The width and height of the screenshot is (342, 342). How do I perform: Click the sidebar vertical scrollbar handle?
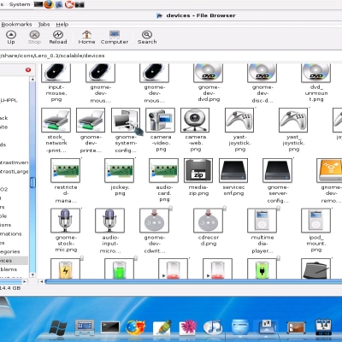[32, 182]
